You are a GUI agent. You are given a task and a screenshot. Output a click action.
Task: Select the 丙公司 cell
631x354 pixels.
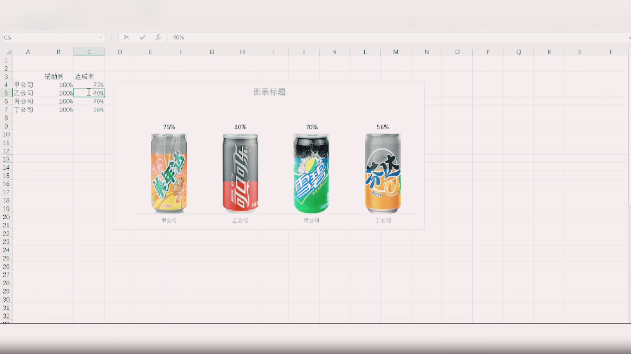[x=28, y=101]
